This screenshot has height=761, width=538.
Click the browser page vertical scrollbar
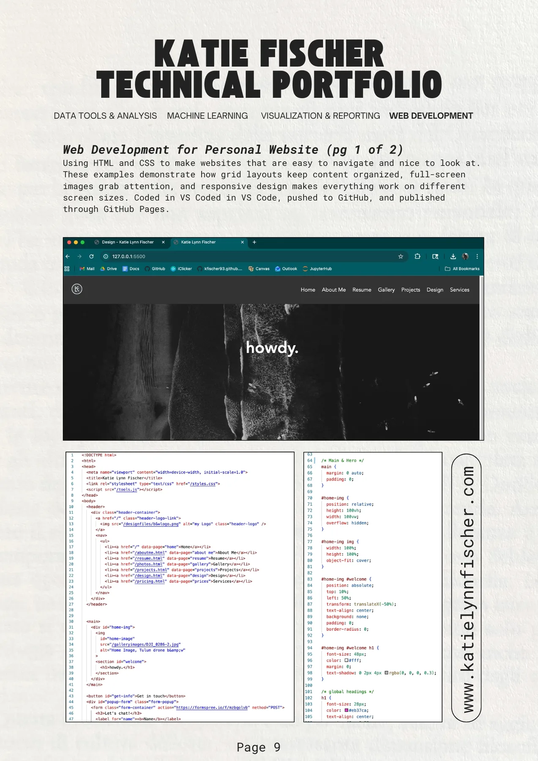point(481,358)
